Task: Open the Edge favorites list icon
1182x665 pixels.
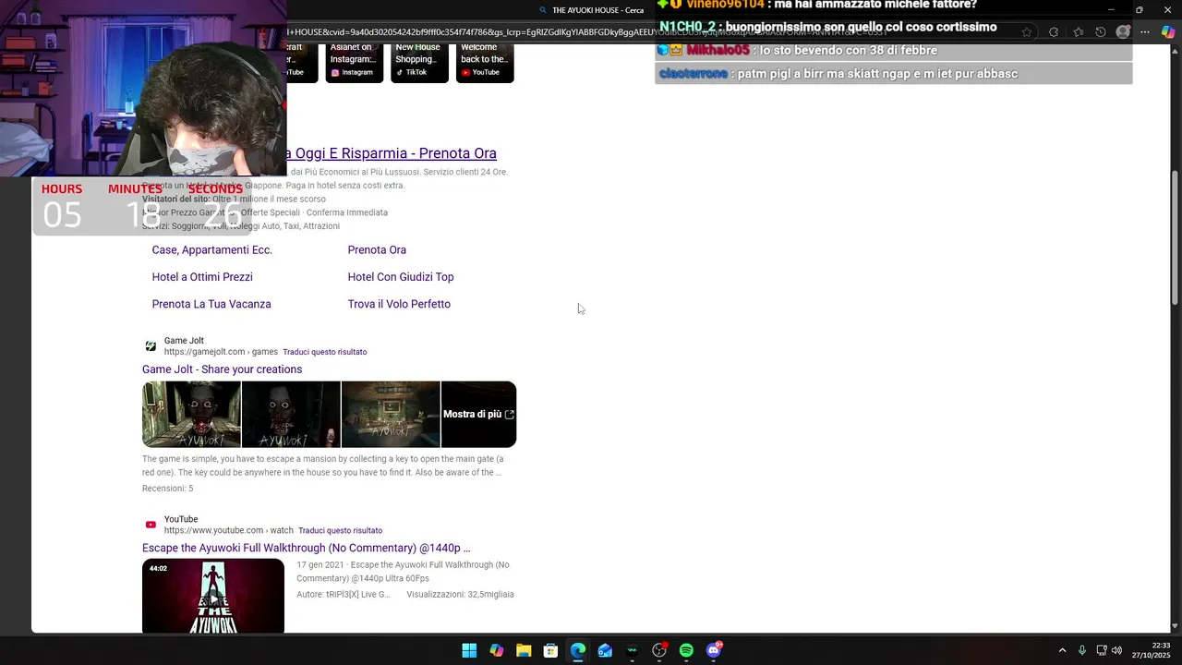Action: click(x=1078, y=32)
